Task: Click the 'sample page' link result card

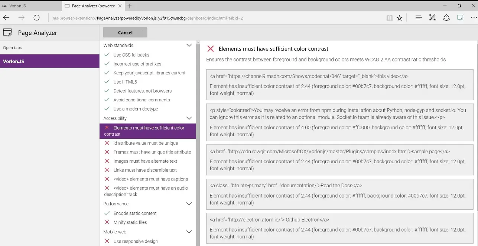Action: [340, 160]
